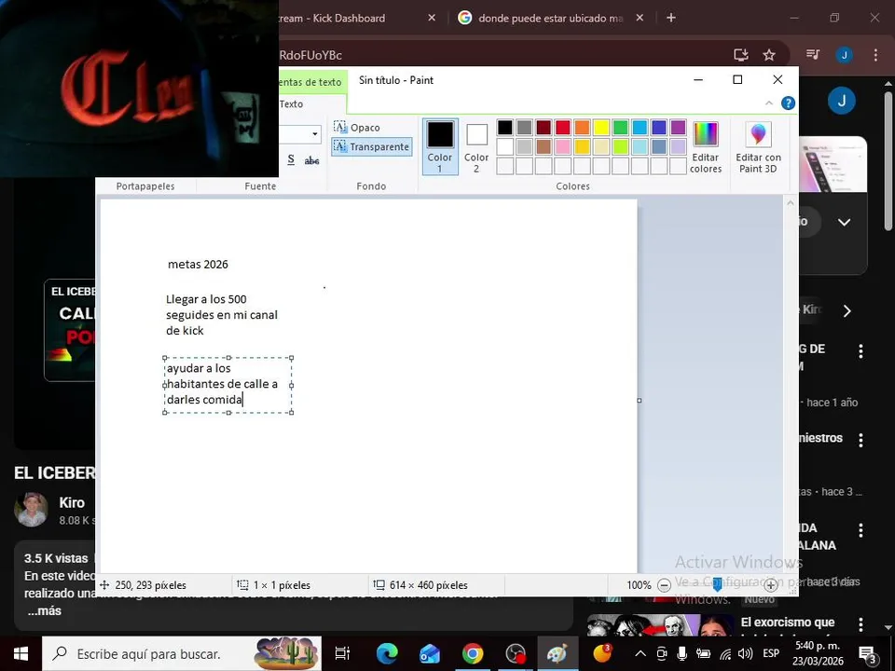This screenshot has width=895, height=671.
Task: Click ESP language indicator
Action: pos(771,654)
